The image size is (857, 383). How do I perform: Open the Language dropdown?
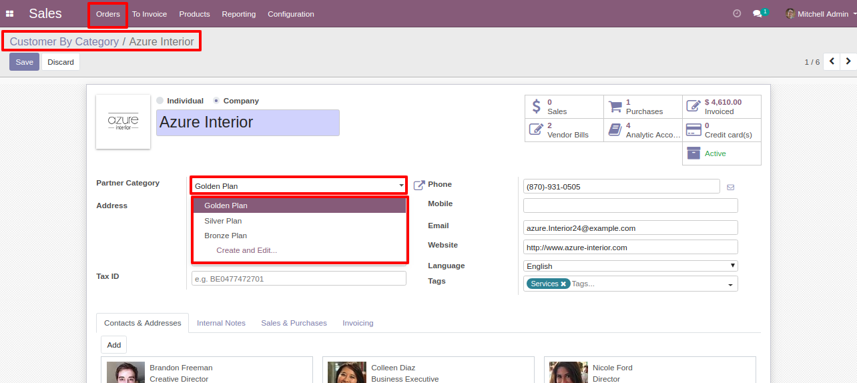(631, 266)
